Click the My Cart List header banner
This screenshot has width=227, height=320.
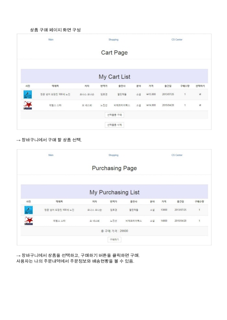click(114, 76)
